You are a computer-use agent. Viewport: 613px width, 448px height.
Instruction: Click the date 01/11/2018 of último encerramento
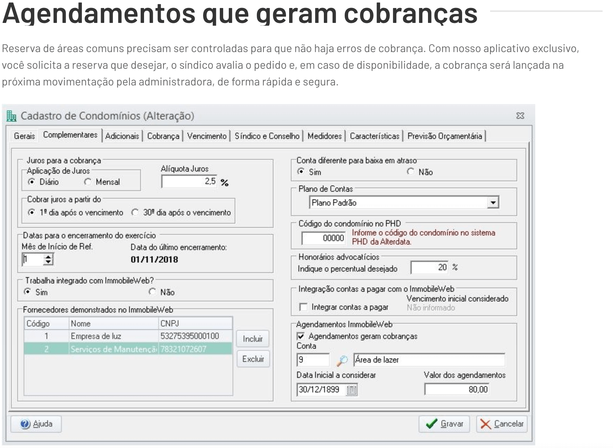(154, 259)
